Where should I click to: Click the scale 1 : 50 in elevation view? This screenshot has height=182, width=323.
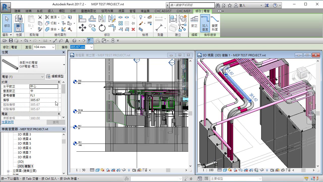point(81,170)
